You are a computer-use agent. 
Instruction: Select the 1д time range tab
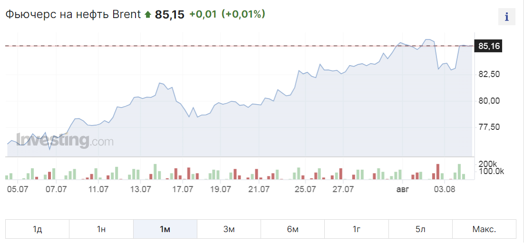38,229
